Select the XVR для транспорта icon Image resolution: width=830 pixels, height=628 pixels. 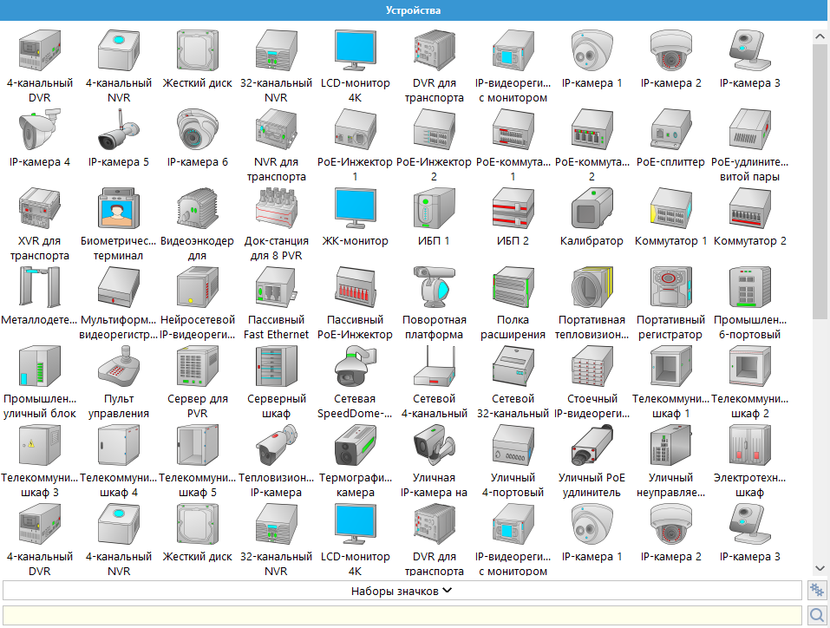pyautogui.click(x=40, y=209)
